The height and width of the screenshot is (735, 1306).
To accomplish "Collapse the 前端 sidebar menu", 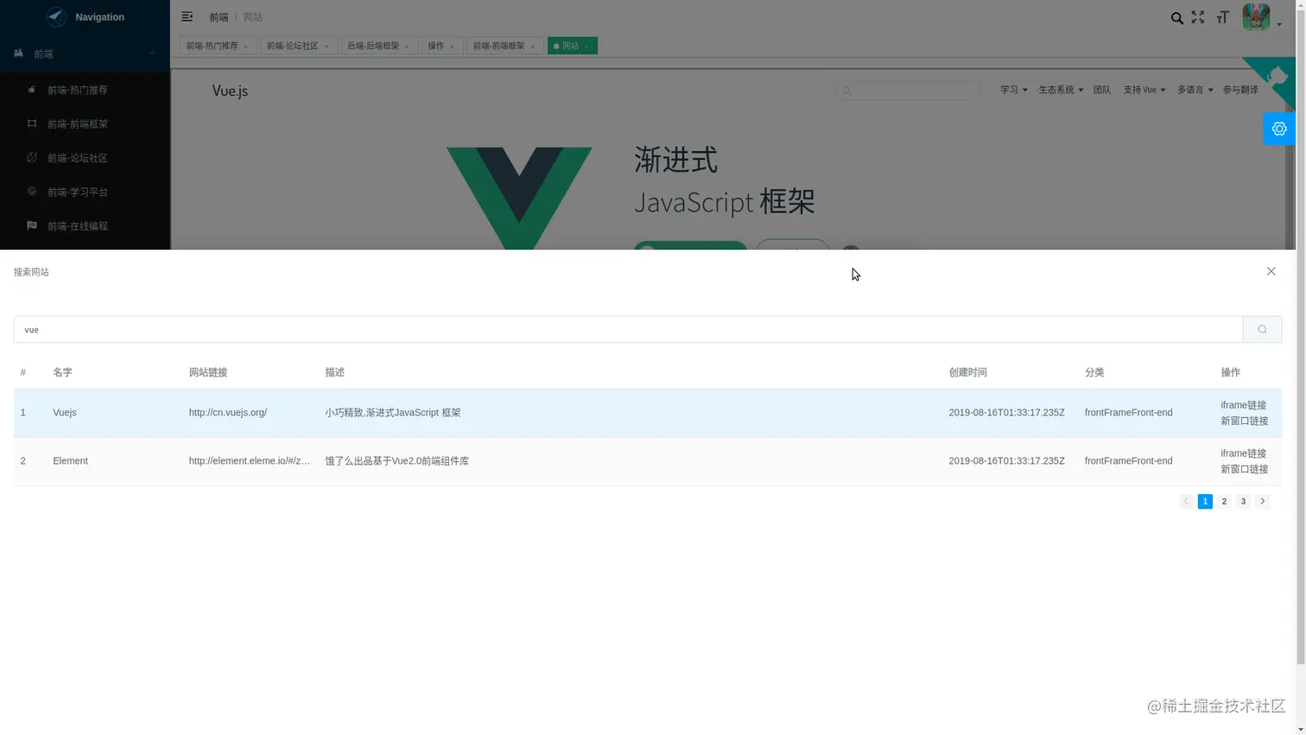I will point(85,54).
